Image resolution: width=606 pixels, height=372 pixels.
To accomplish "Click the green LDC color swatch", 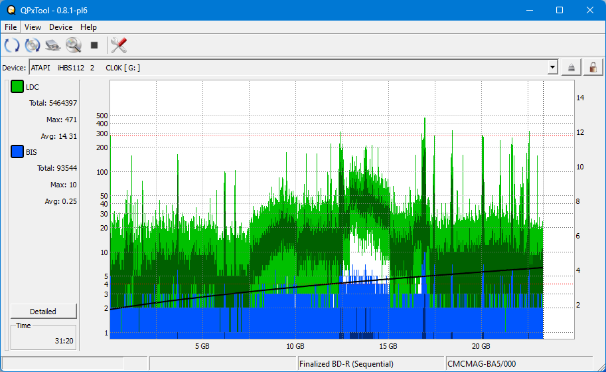I will [x=17, y=86].
